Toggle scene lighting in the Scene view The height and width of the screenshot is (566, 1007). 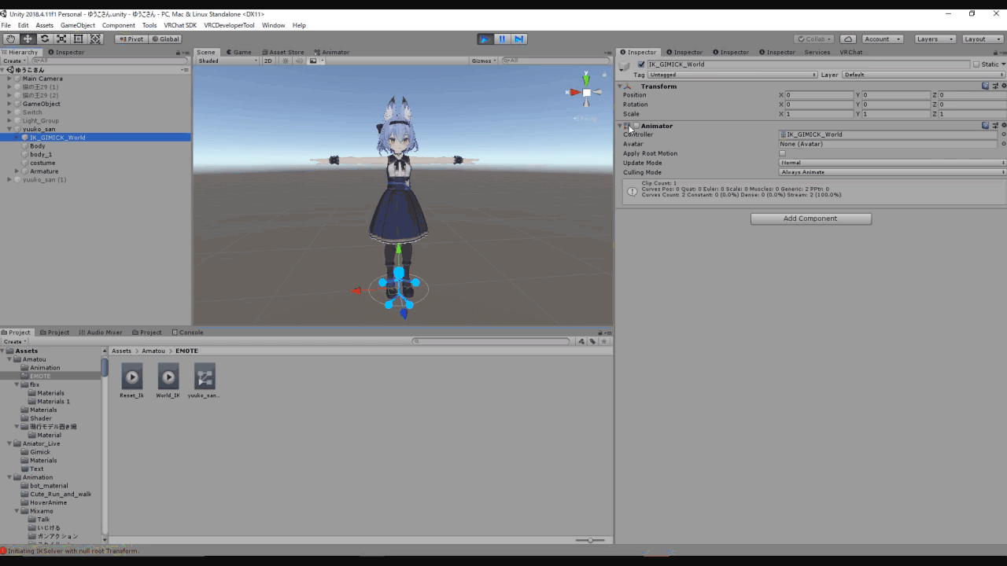pyautogui.click(x=286, y=61)
